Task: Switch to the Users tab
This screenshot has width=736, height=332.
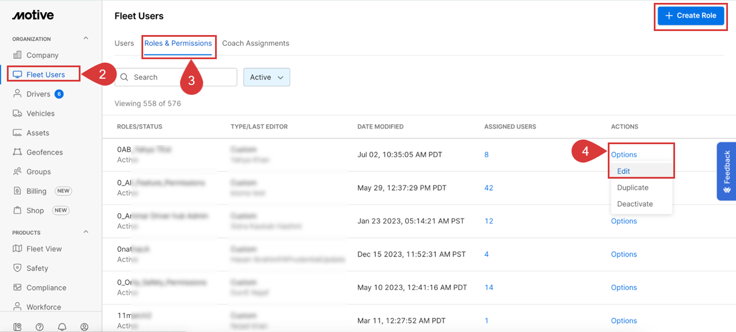Action: pos(124,44)
